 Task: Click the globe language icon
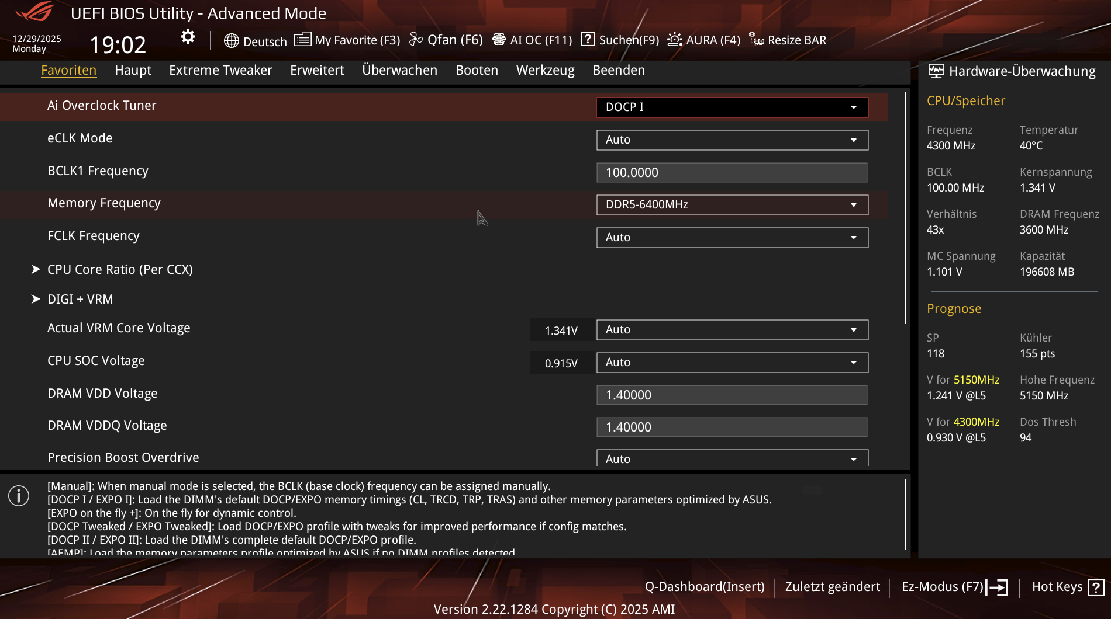point(232,40)
